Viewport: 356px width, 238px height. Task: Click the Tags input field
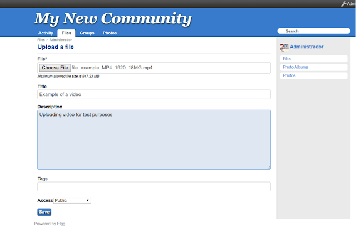click(x=154, y=186)
